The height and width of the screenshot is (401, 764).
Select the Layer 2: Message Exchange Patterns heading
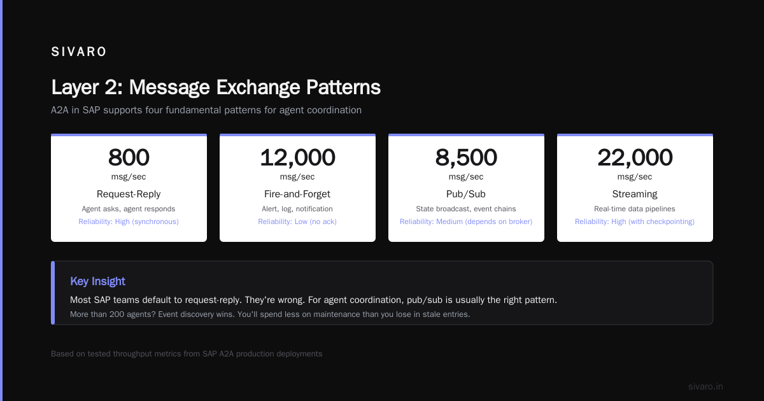pos(216,87)
